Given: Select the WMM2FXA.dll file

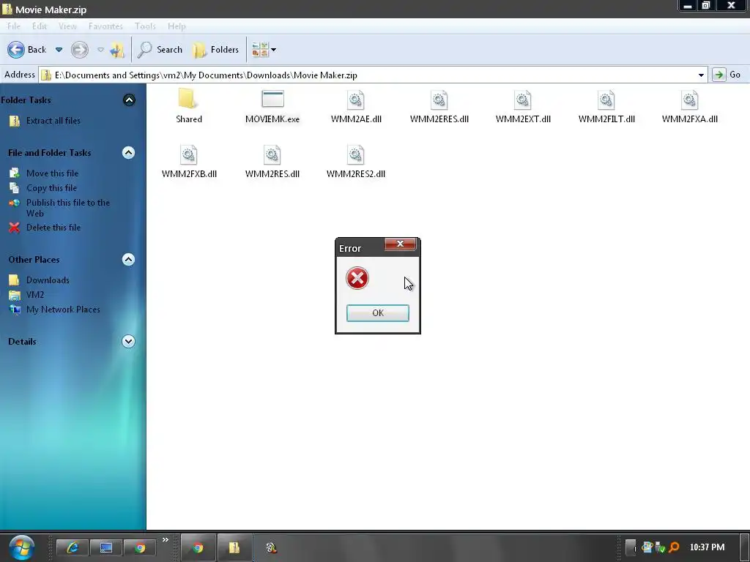Looking at the screenshot, I should 689,107.
